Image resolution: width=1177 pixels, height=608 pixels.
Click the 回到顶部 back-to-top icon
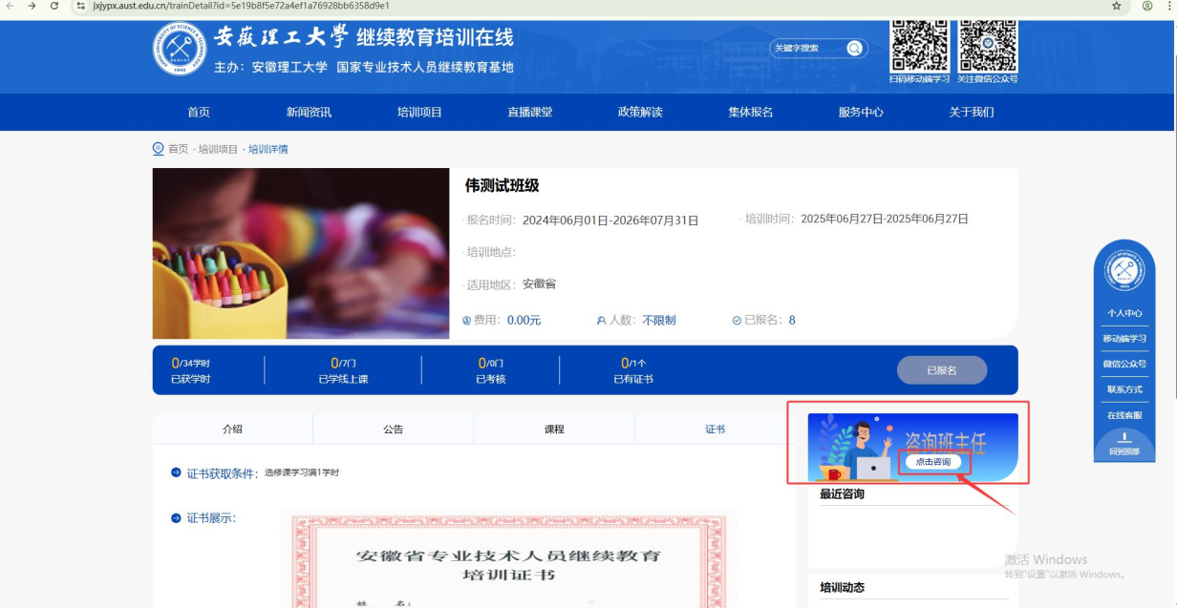[1124, 437]
